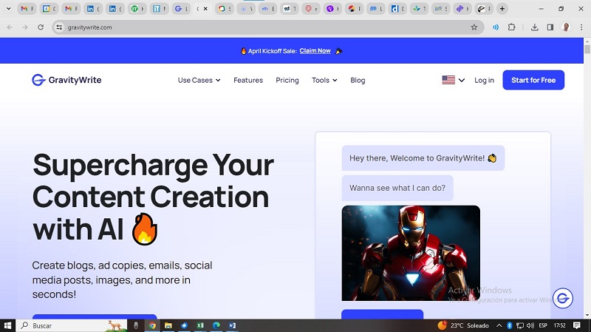Screen dimensions: 591x332
Task: Open the volume control in system tray
Action: click(530, 325)
